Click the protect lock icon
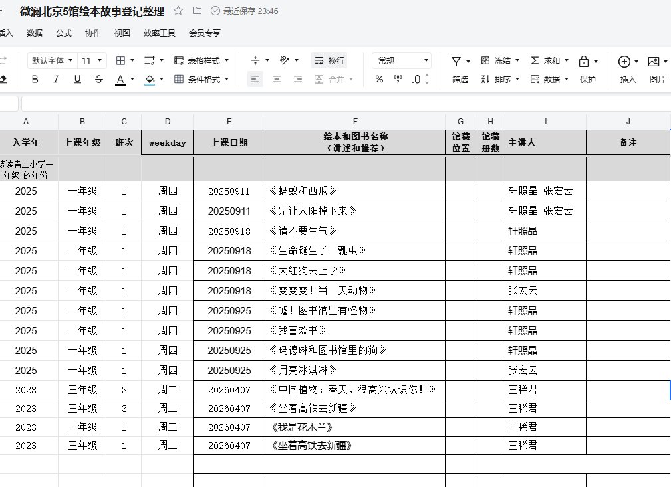The height and width of the screenshot is (487, 671). coord(583,61)
